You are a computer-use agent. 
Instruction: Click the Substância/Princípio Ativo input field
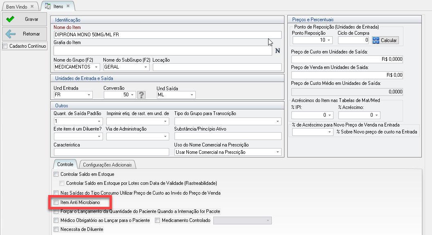[x=228, y=136]
